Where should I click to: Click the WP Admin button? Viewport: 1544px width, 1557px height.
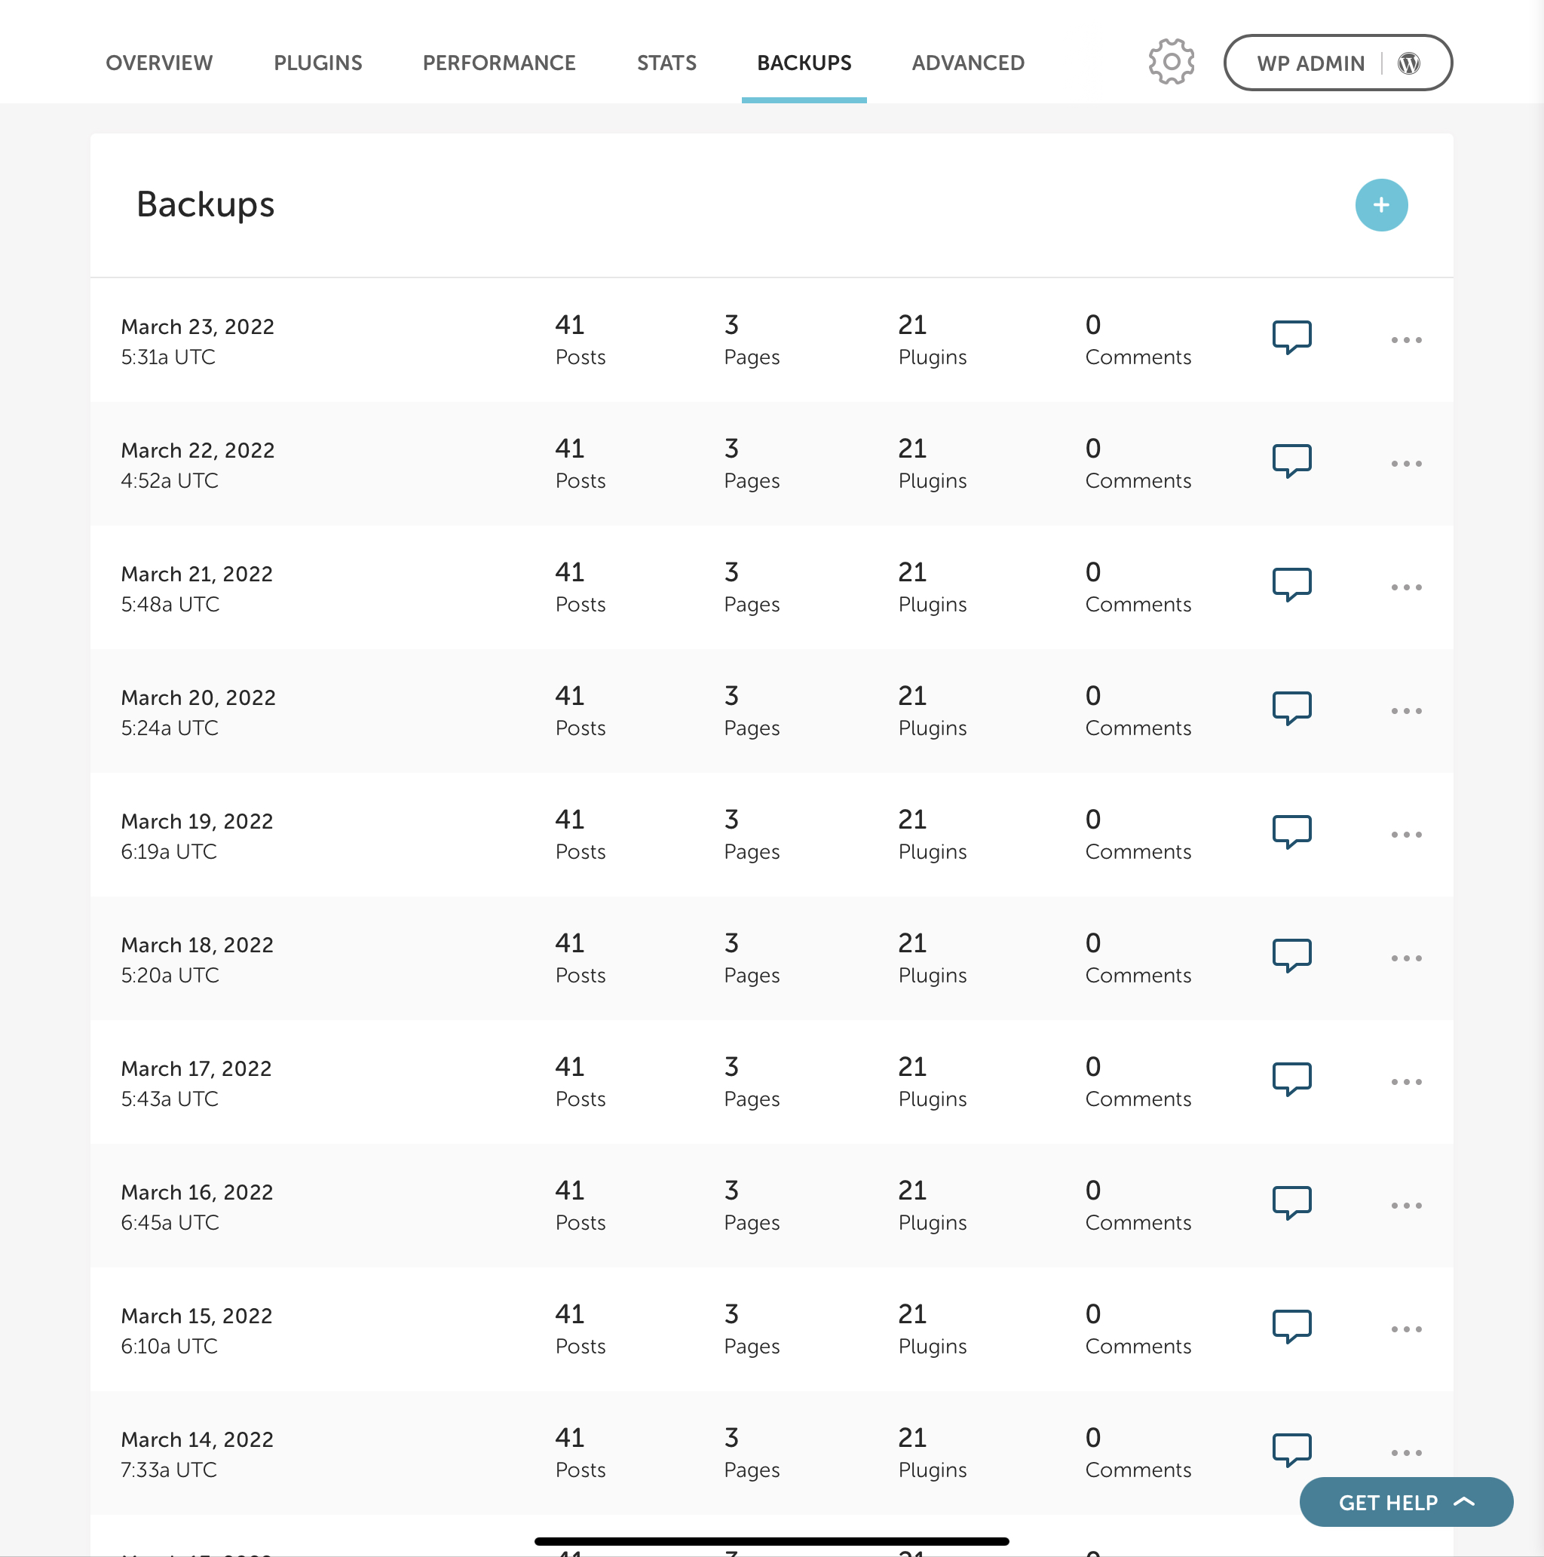tap(1310, 63)
